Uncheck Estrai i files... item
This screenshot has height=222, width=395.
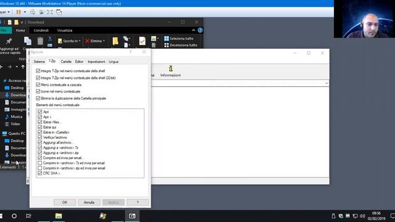pos(39,122)
